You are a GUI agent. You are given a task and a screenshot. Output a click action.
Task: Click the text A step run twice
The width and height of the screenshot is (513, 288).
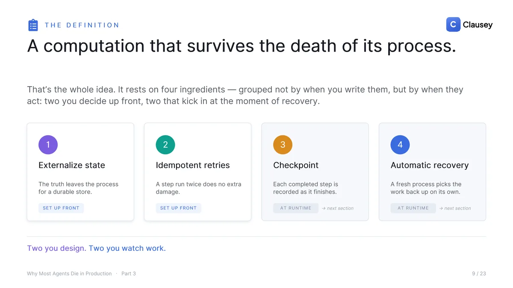tap(198, 188)
